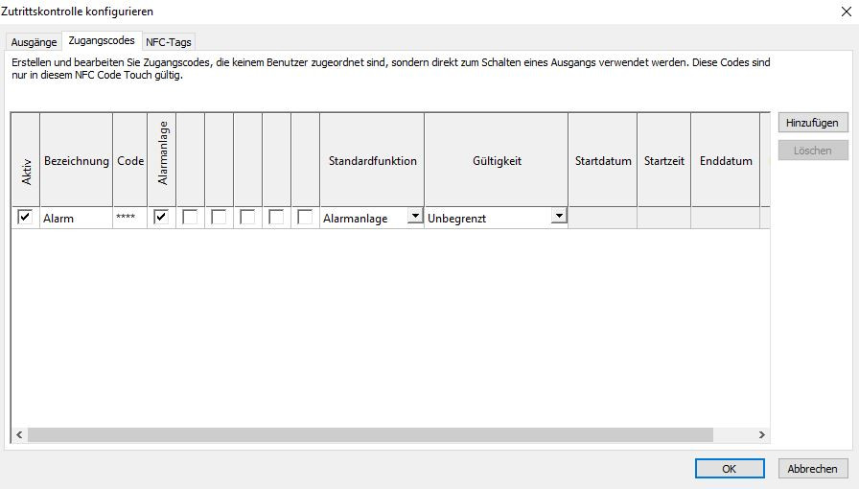Toggle Alarmanlage checkbox in Alarm row
Viewport: 859px width, 489px height.
pyautogui.click(x=161, y=217)
